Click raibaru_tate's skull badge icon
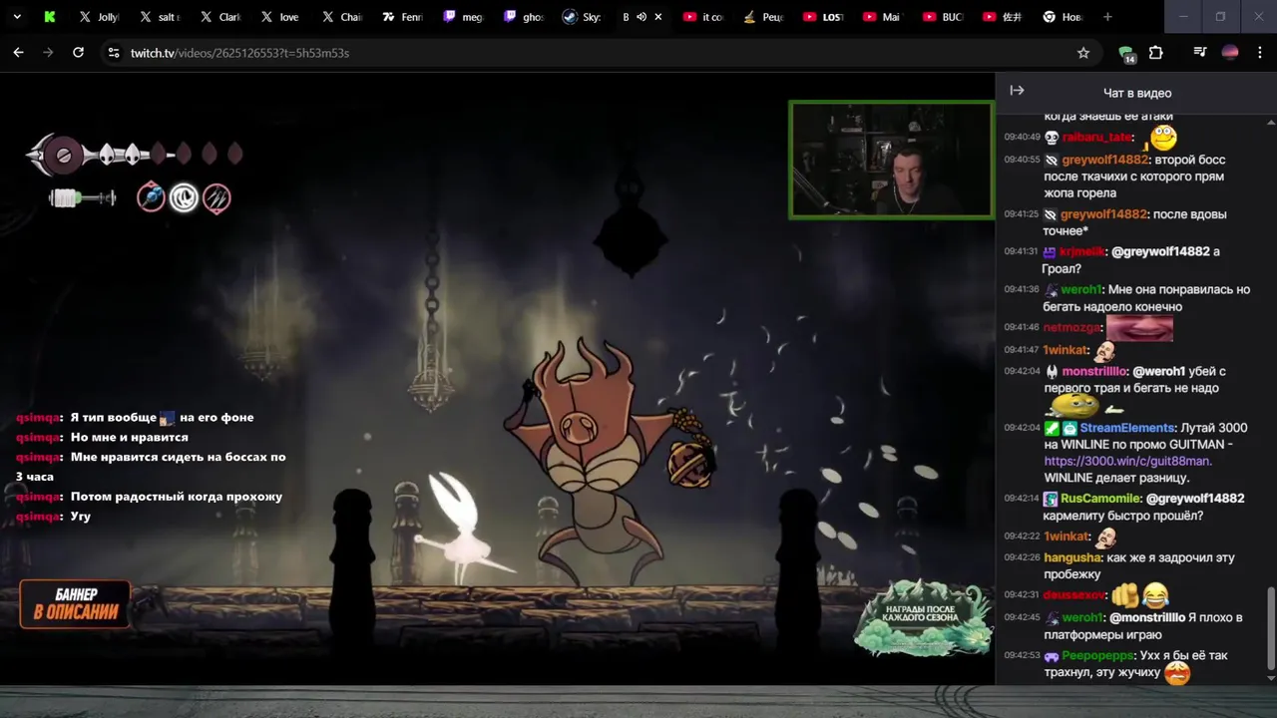Image resolution: width=1277 pixels, height=718 pixels. pyautogui.click(x=1052, y=138)
